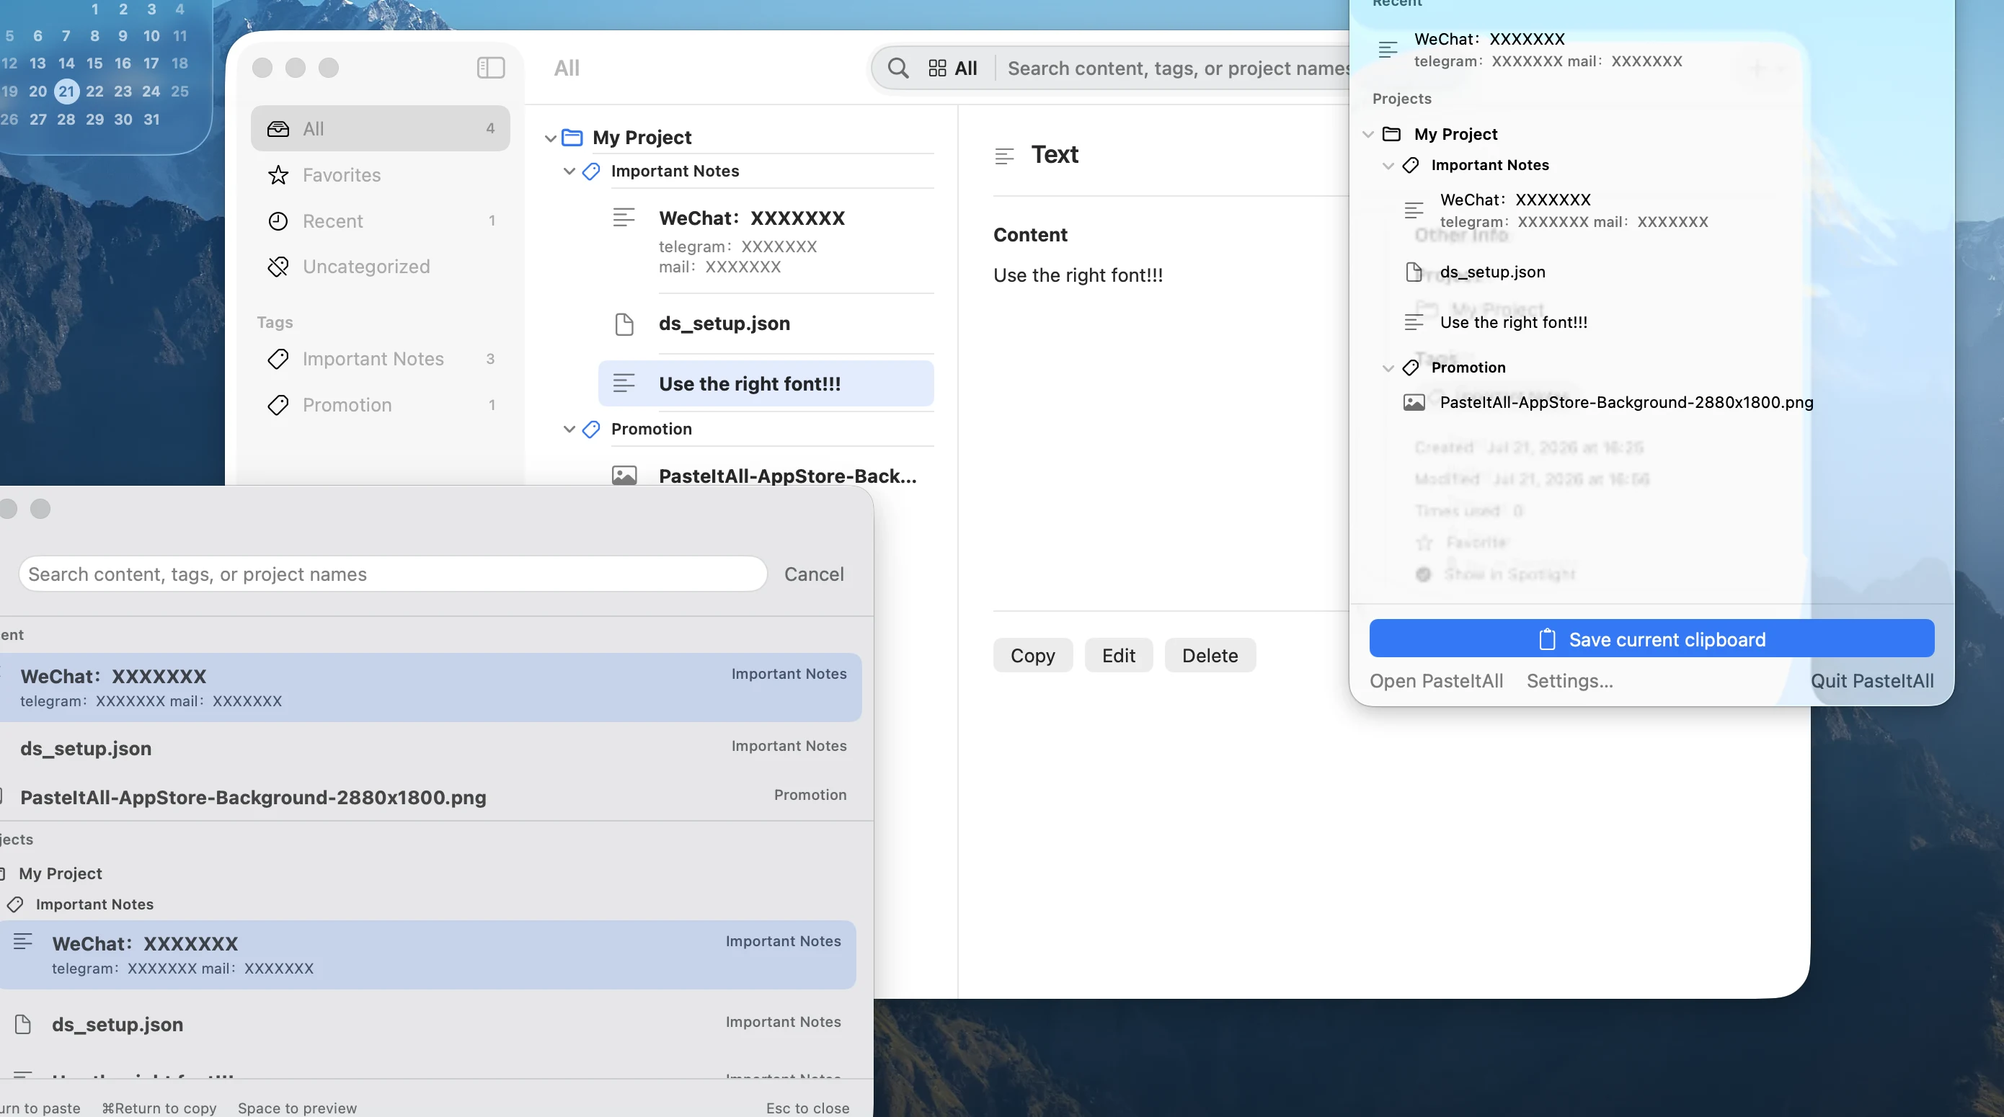The width and height of the screenshot is (2004, 1117).
Task: Click the file icon beside ds_setup.json in main list
Action: coord(624,324)
